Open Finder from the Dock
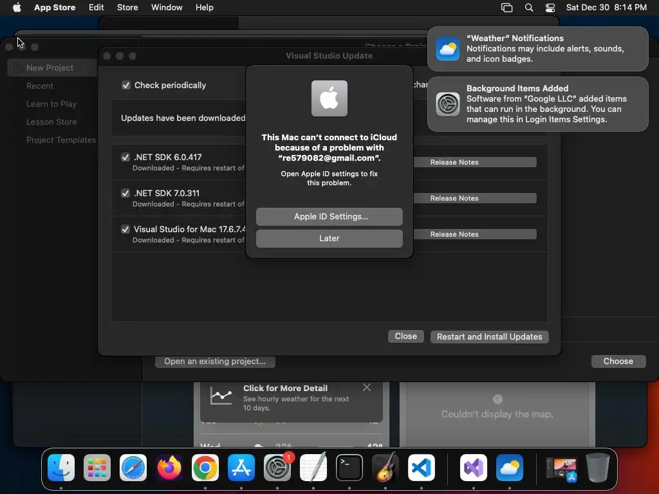The width and height of the screenshot is (659, 494). click(x=61, y=468)
